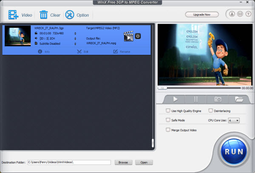Click the Browse button
The width and height of the screenshot is (255, 173).
click(123, 162)
